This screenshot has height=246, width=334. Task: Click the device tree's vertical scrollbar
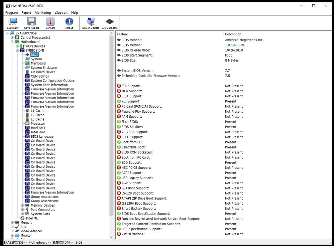tap(111, 134)
